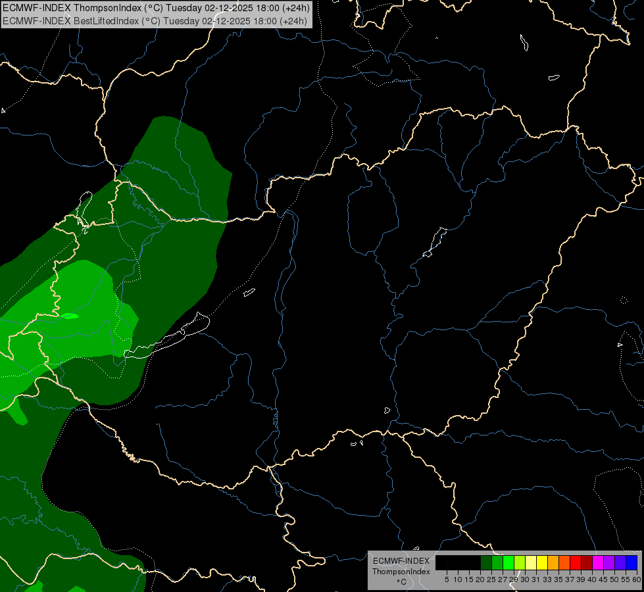
Task: Click the °C unit label in legend
Action: coord(402,582)
